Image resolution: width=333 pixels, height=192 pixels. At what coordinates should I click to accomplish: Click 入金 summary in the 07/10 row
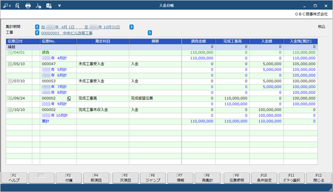(135, 81)
